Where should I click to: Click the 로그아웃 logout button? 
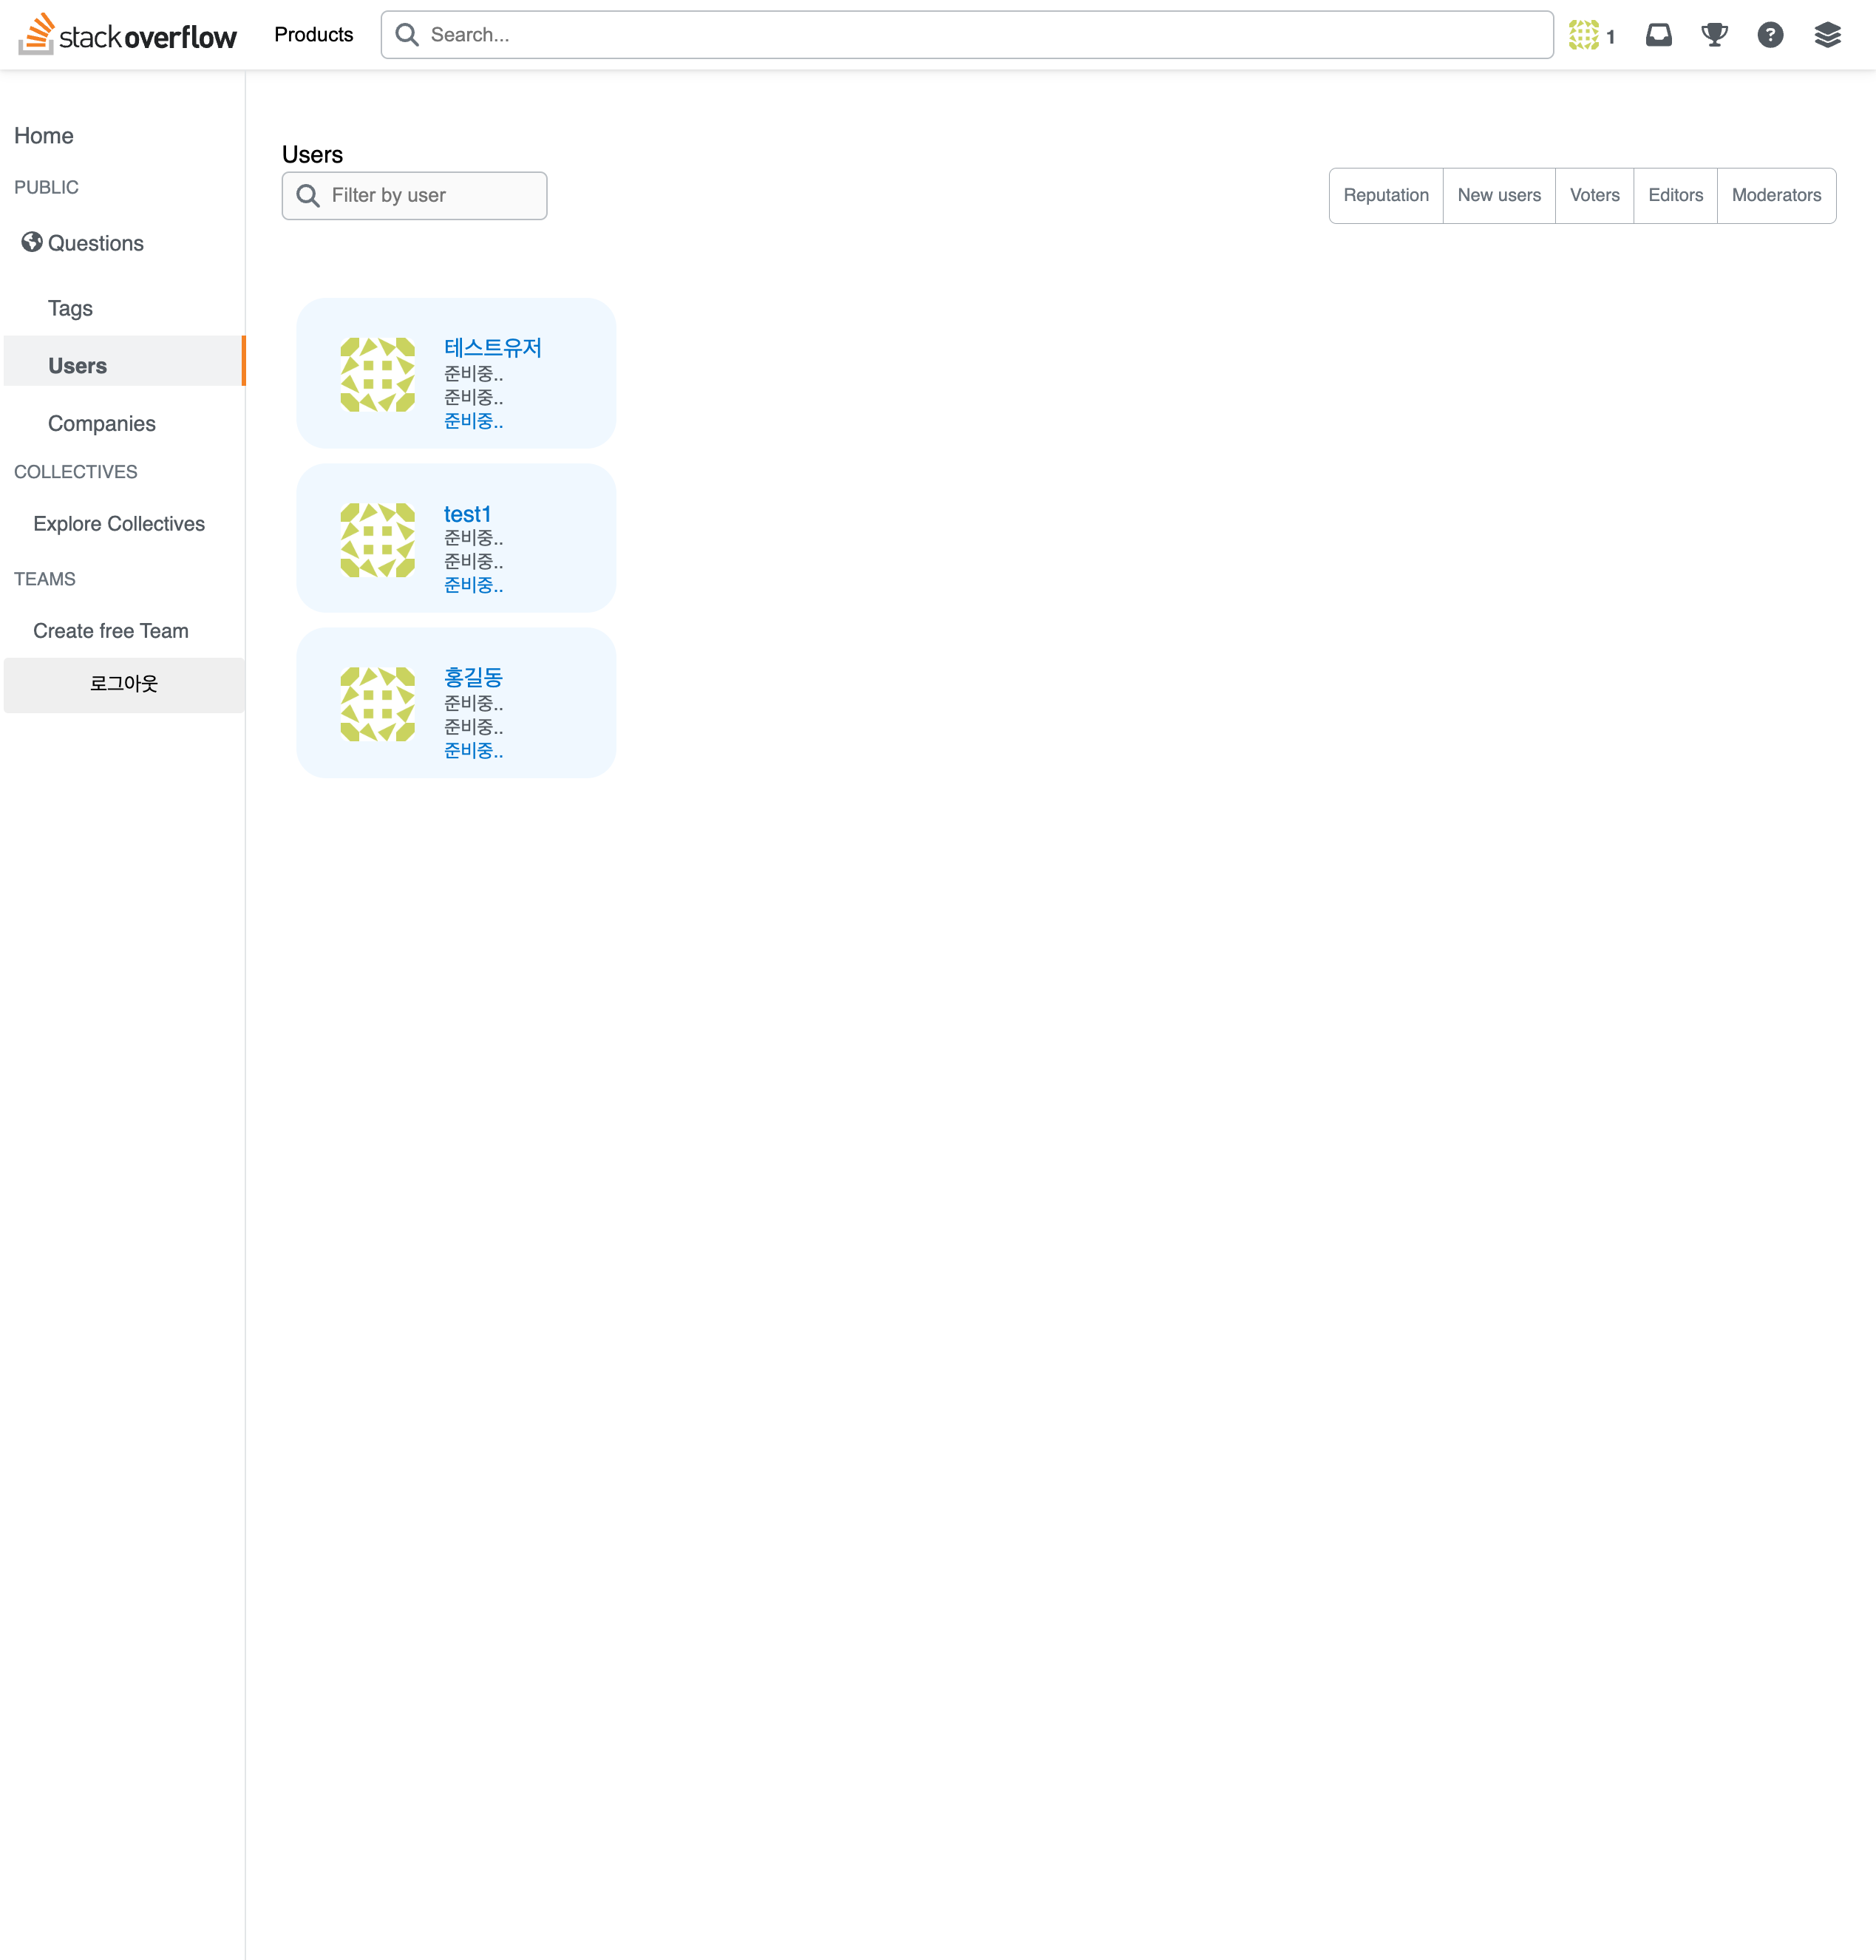click(124, 685)
